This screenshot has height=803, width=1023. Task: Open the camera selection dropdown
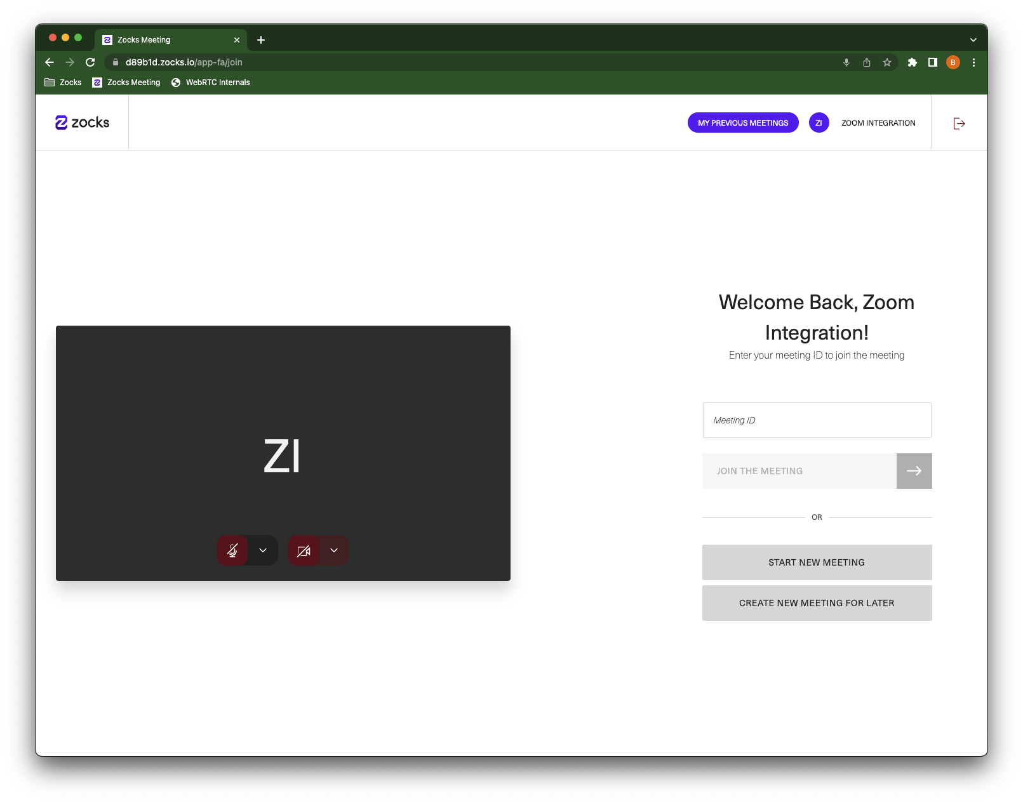[334, 550]
